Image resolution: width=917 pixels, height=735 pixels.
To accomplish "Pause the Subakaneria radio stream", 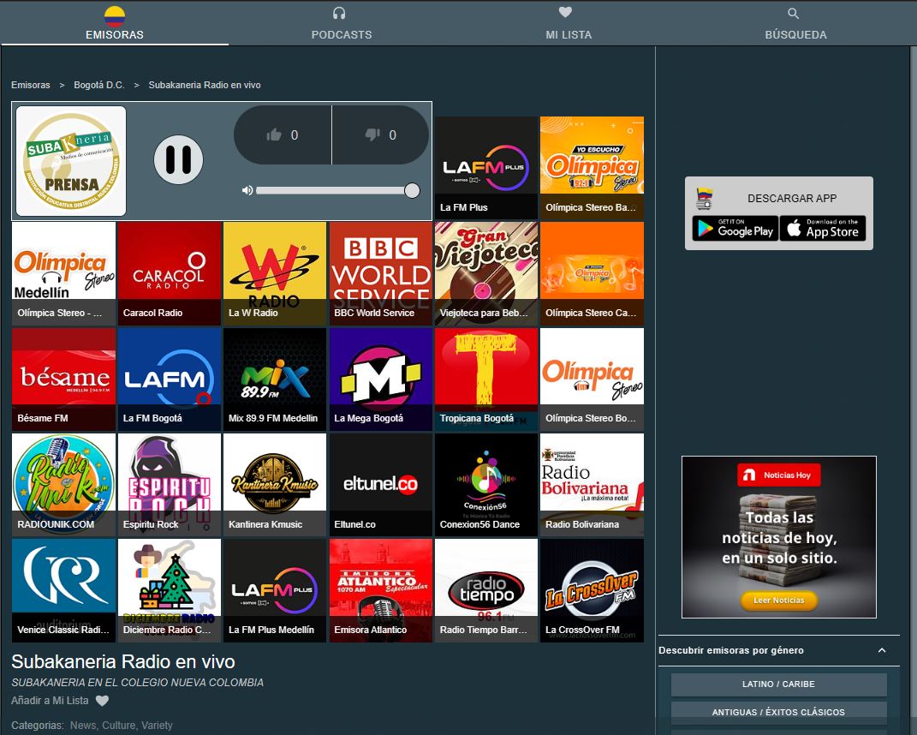I will pyautogui.click(x=178, y=159).
